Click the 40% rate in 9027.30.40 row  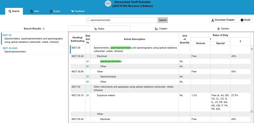tap(233, 56)
